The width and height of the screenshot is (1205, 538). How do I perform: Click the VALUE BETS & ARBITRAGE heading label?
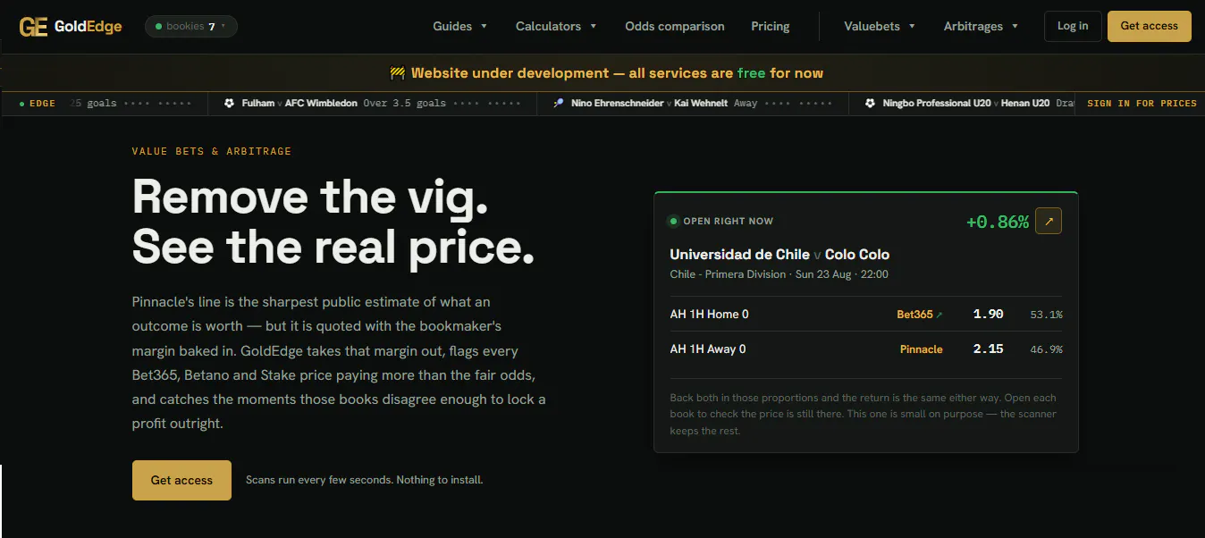pyautogui.click(x=212, y=152)
